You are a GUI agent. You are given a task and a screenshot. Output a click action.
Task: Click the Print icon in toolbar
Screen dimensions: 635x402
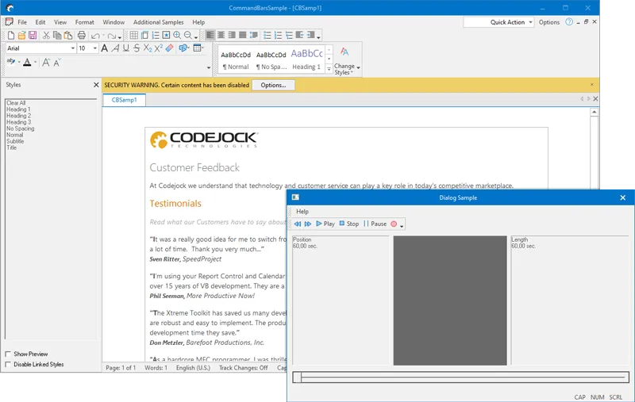81,35
